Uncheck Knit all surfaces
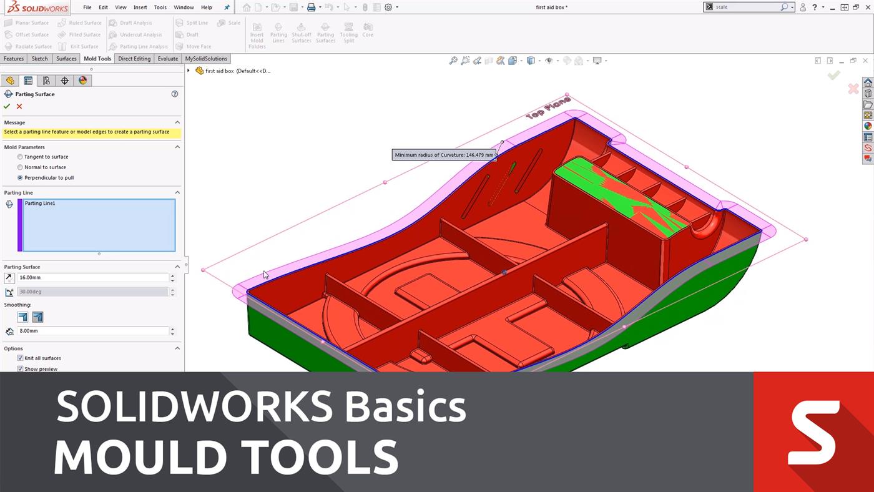874x492 pixels. pyautogui.click(x=21, y=358)
